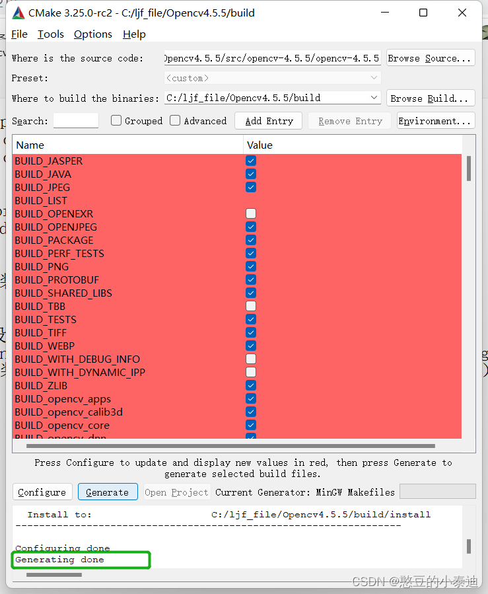Click the empty BUILD_LIST value cell
The image size is (488, 594).
pyautogui.click(x=352, y=200)
